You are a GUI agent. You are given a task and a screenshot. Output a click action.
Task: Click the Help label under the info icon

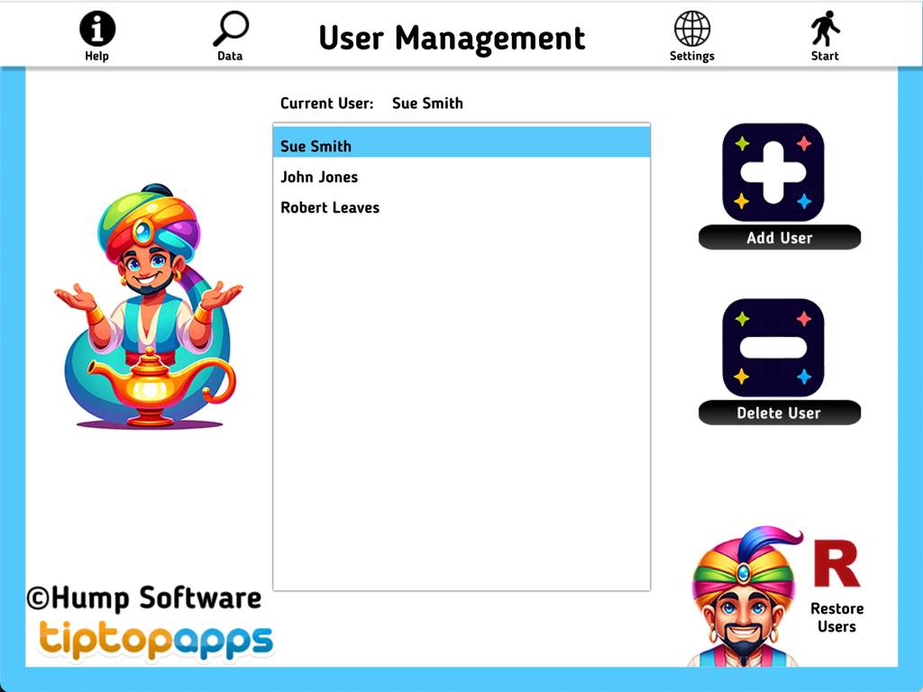coord(96,56)
